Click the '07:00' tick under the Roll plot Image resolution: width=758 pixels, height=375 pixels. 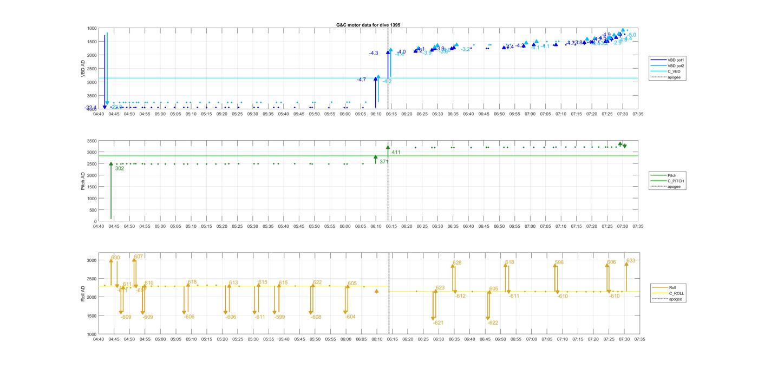click(531, 340)
